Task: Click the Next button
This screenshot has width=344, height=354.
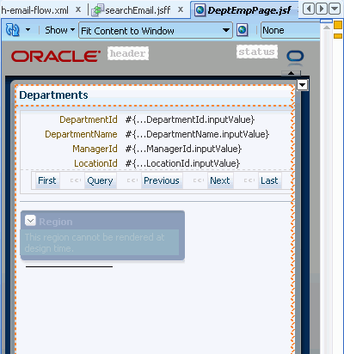Action: click(220, 180)
